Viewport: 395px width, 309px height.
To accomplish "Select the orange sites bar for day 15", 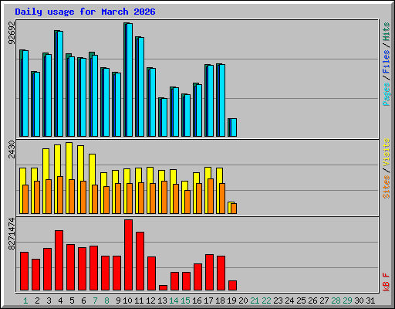I will (x=187, y=202).
